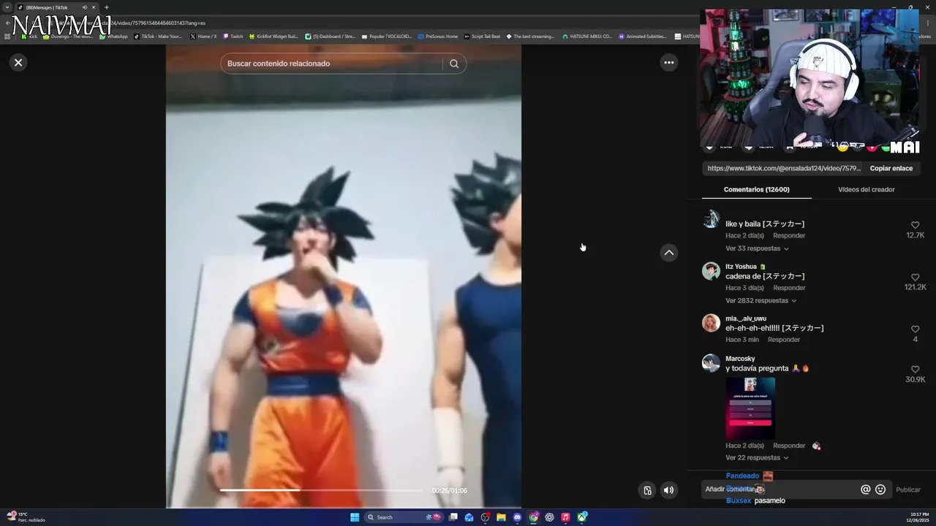Open emoji picker in comment box

coord(880,489)
